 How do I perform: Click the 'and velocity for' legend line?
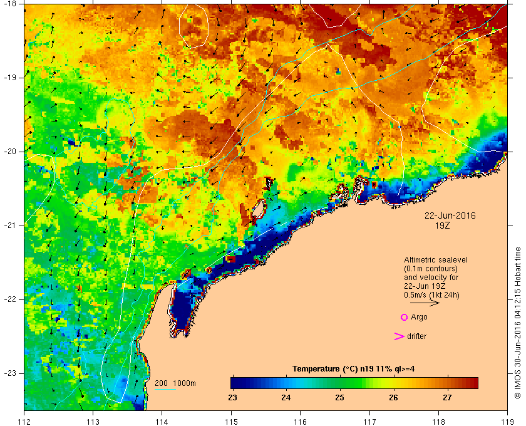point(431,278)
